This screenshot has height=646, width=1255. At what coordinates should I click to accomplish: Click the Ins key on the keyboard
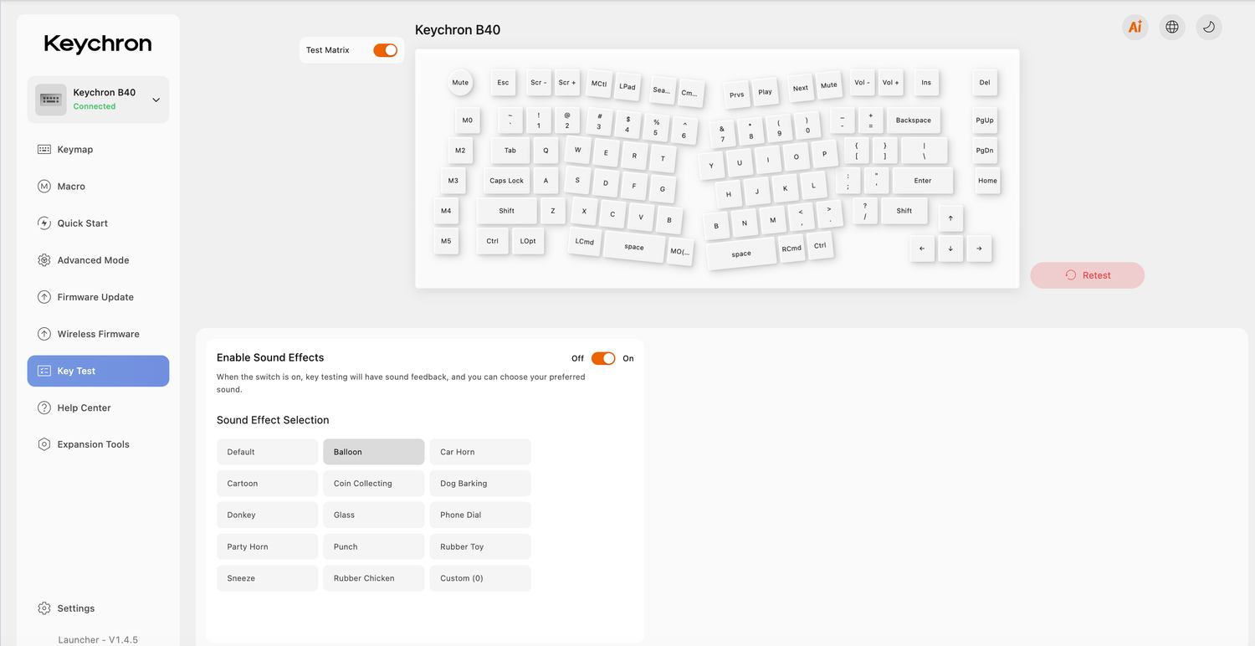(926, 83)
